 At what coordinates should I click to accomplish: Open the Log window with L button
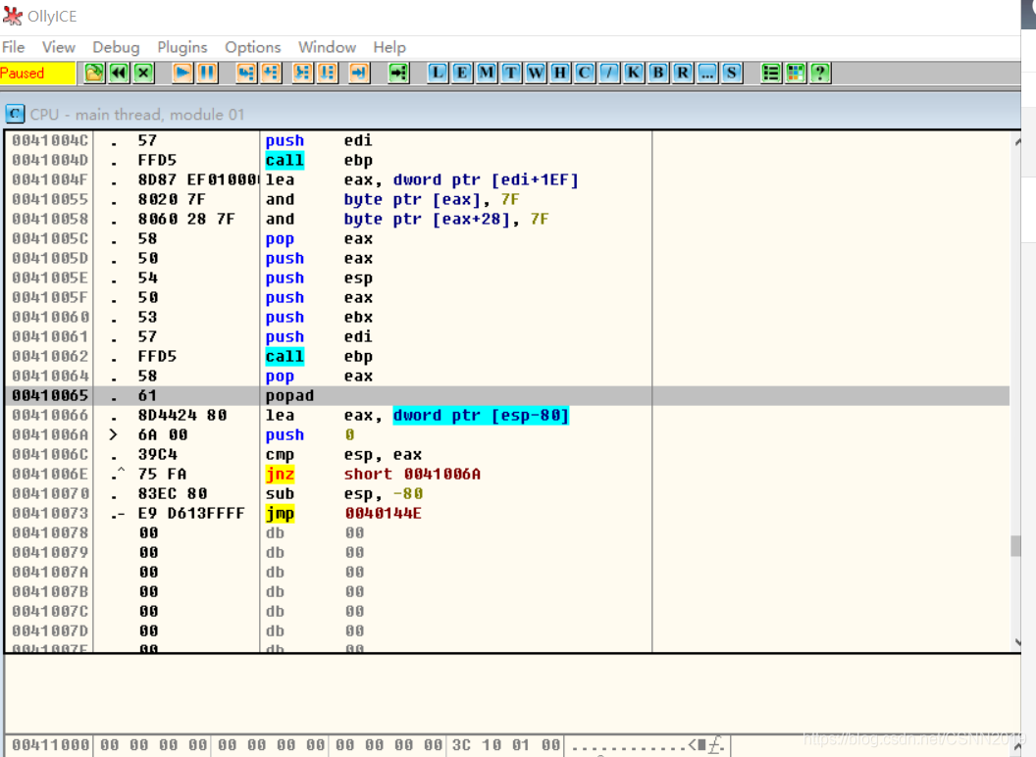pyautogui.click(x=438, y=73)
